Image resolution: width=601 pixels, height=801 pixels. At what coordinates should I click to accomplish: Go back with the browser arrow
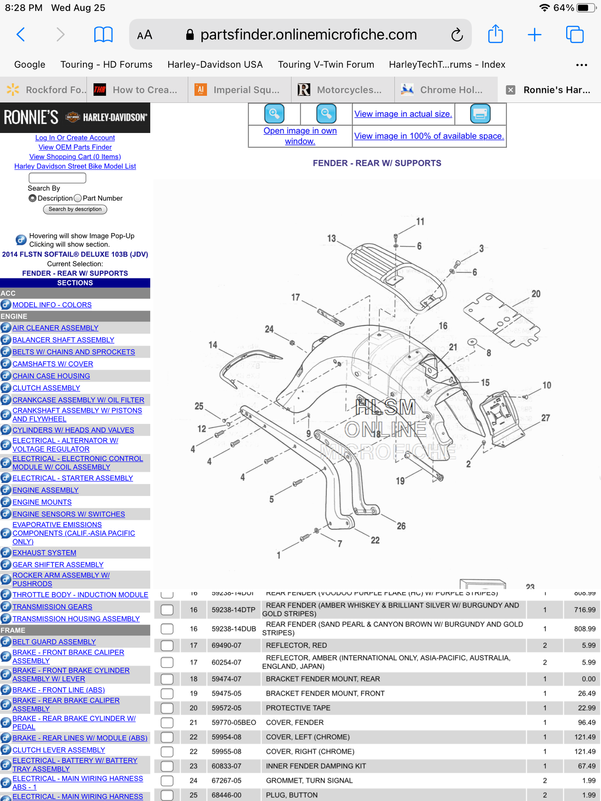tap(21, 34)
